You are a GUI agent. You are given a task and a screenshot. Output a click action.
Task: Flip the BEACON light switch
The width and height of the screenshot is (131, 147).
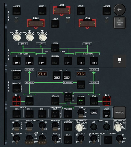pos(29,126)
